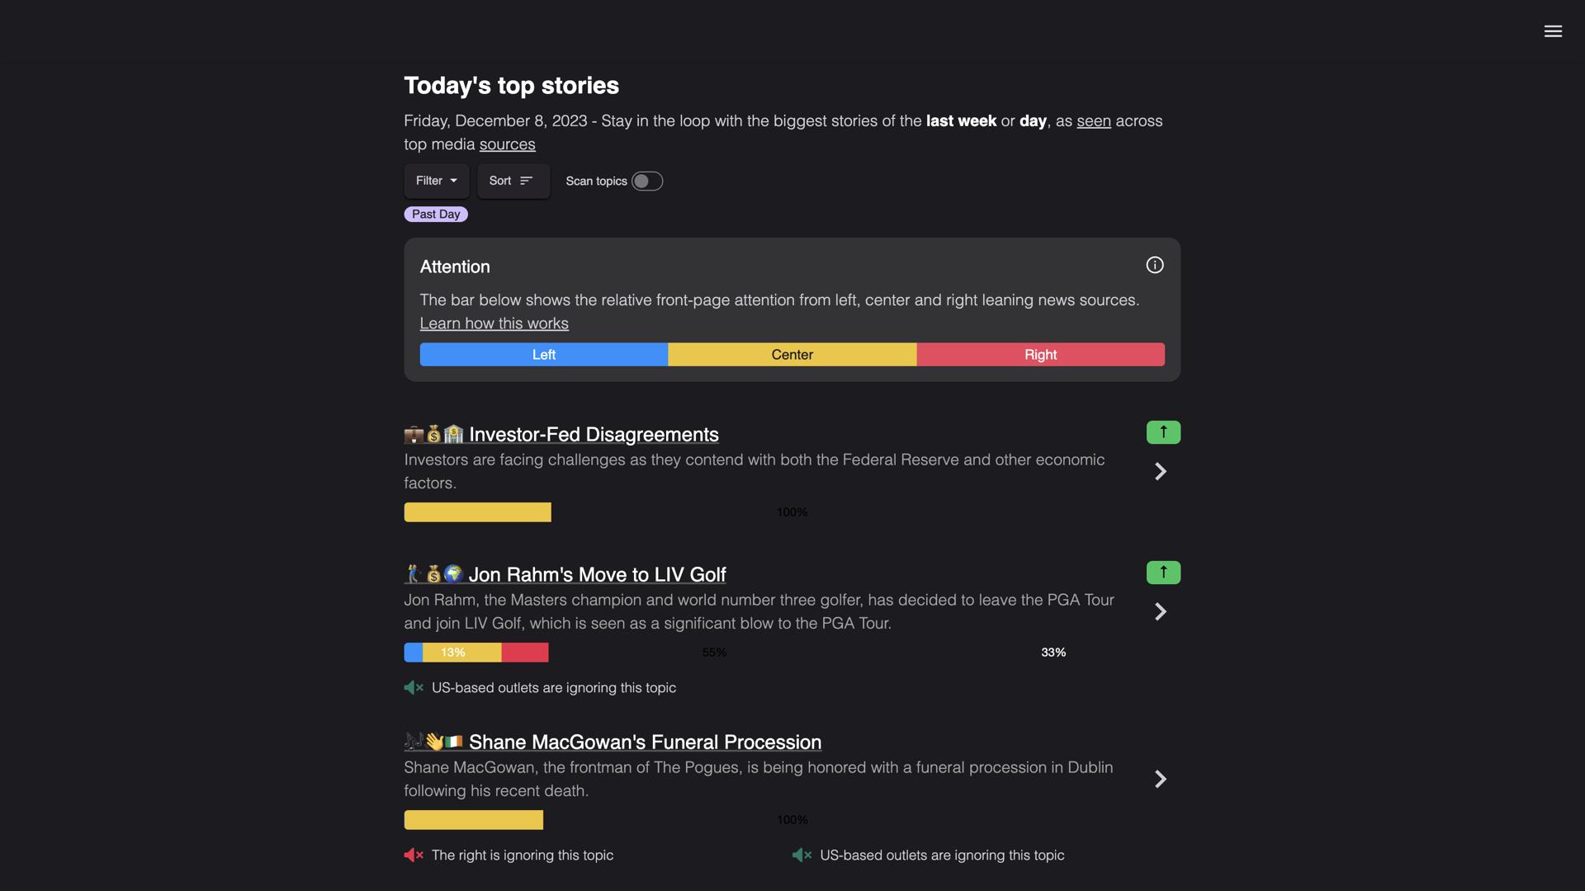Open Shane MacGowan's Funeral Procession headline

(645, 742)
